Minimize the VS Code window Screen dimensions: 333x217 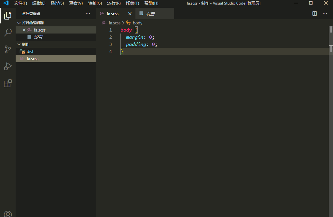pyautogui.click(x=296, y=3)
